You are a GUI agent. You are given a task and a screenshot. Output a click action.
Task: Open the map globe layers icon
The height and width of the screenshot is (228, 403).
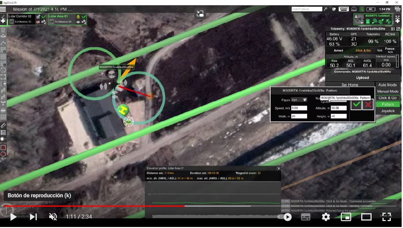[x=334, y=9]
